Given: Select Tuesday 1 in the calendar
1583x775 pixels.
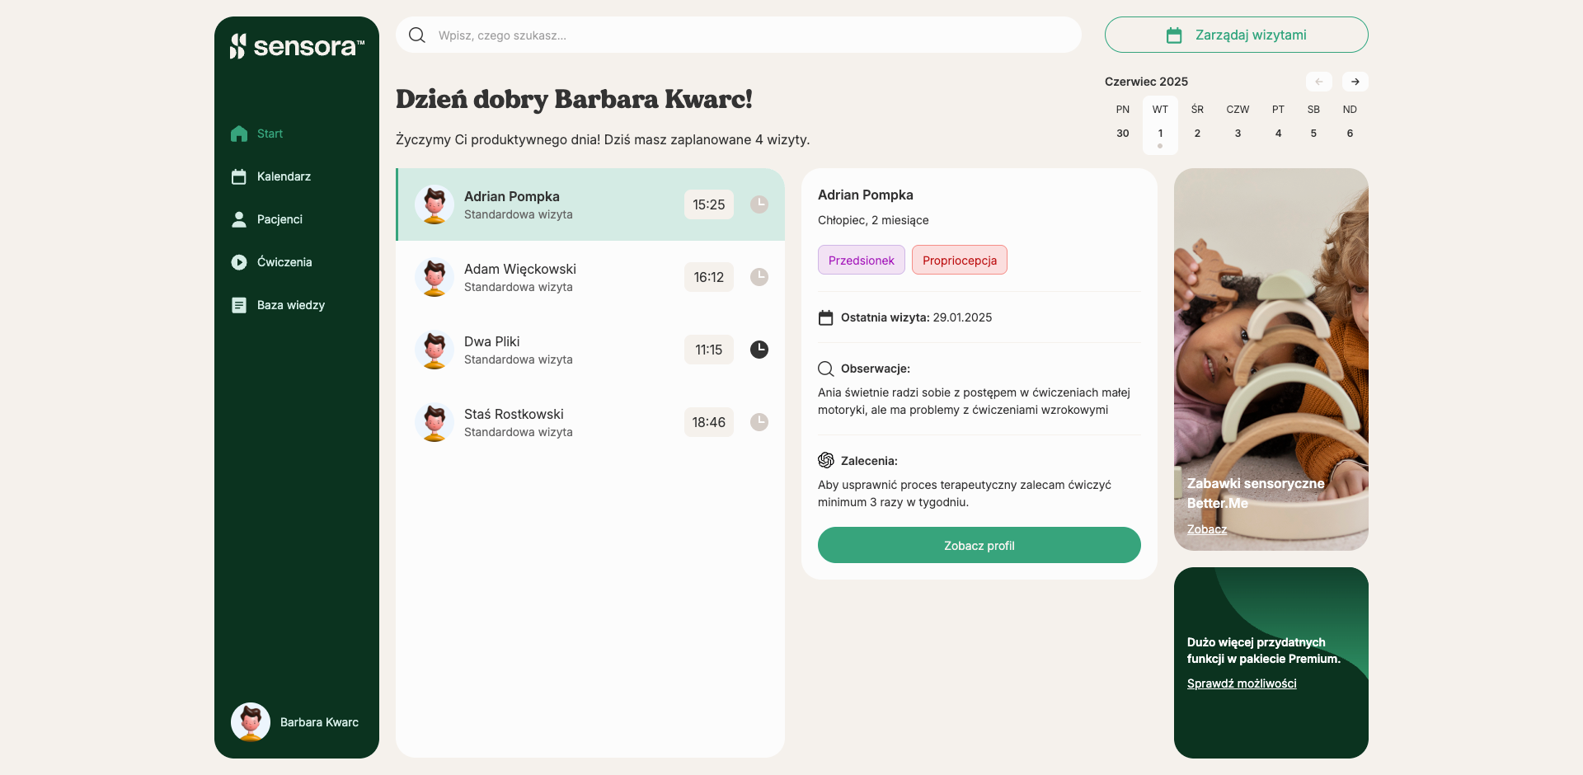Looking at the screenshot, I should pyautogui.click(x=1160, y=124).
